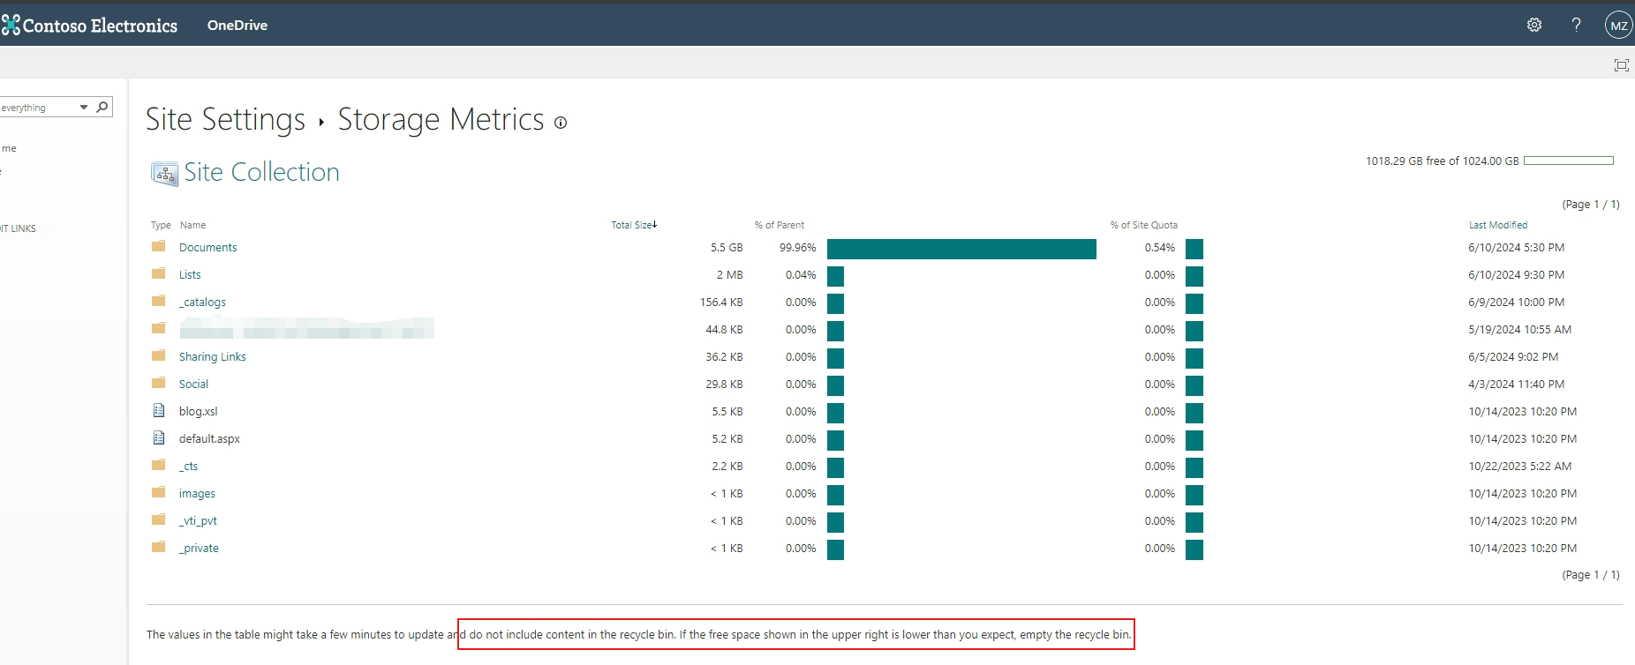Sort by Last Modified column header
The image size is (1635, 665).
pyautogui.click(x=1498, y=225)
